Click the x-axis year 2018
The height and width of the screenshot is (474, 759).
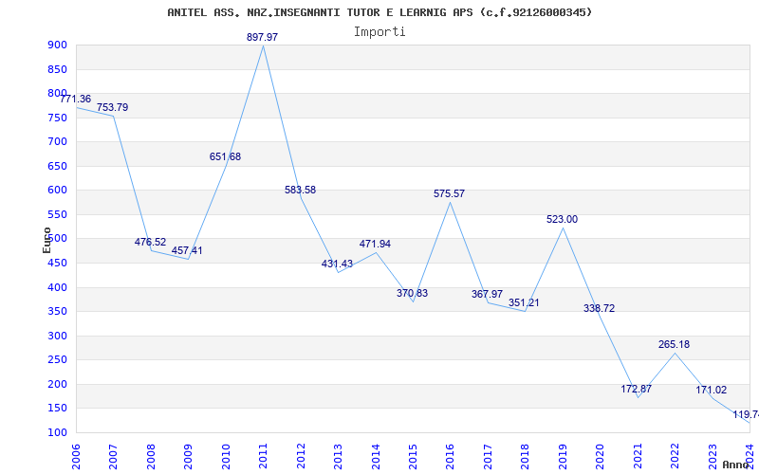(x=526, y=457)
